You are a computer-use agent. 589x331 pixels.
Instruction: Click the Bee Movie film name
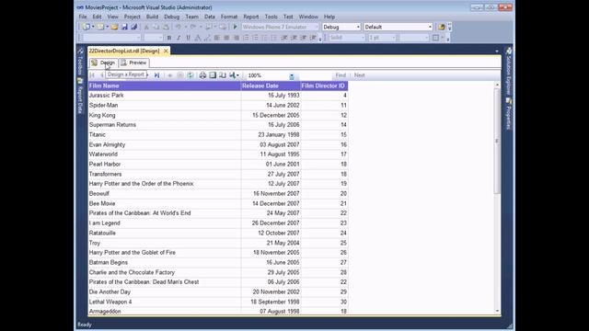pos(102,203)
